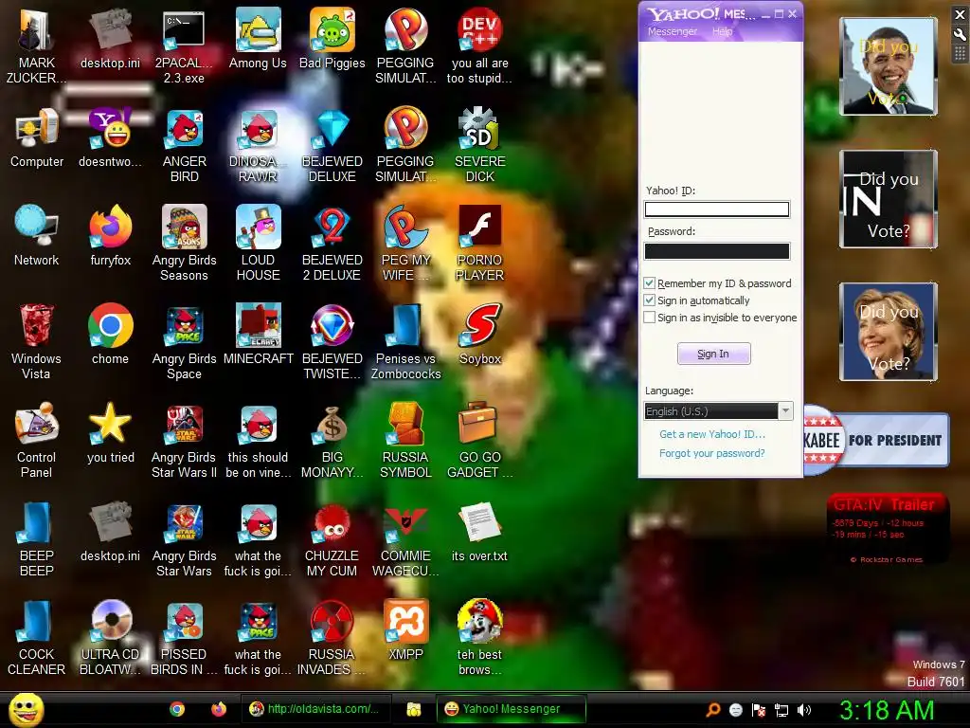
Task: Click the smiley Start button
Action: coord(27,709)
